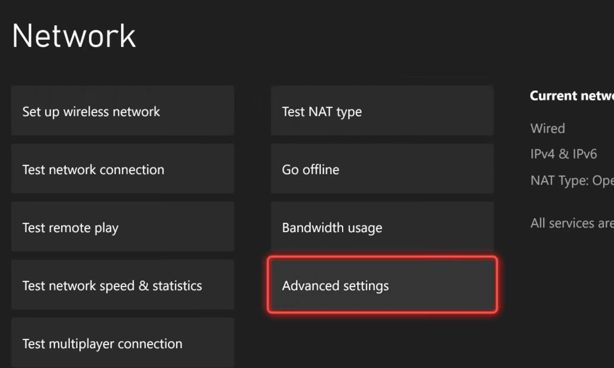The width and height of the screenshot is (614, 368).
Task: Launch Test remote play diagnostic
Action: point(122,227)
